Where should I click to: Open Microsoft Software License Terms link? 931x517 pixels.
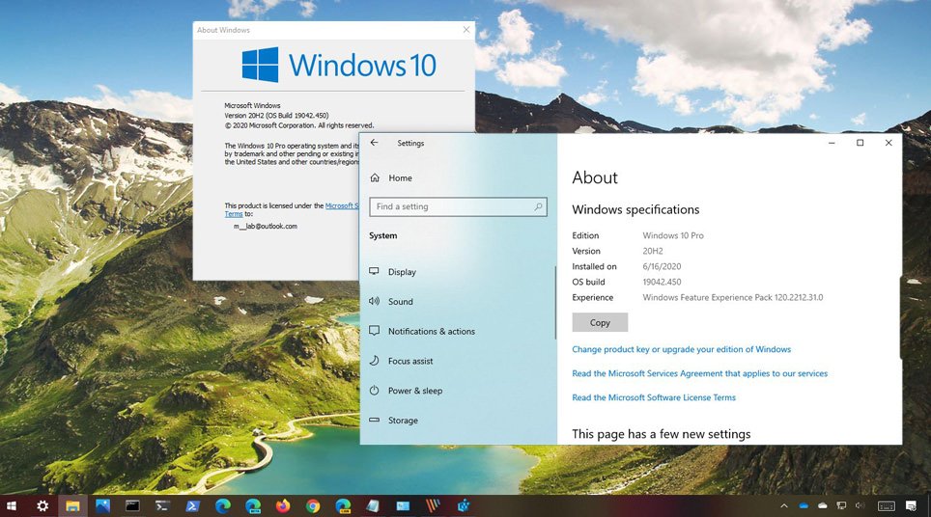654,397
